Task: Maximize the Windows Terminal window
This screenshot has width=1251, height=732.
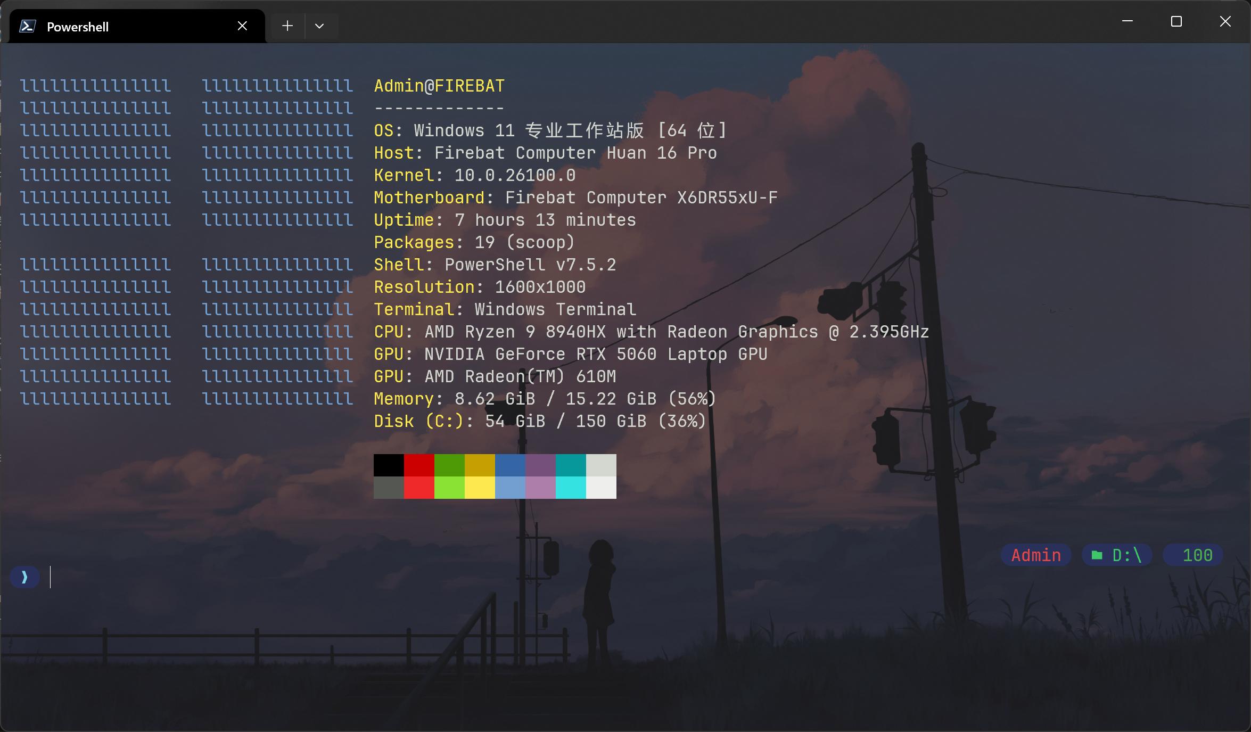Action: [1176, 21]
